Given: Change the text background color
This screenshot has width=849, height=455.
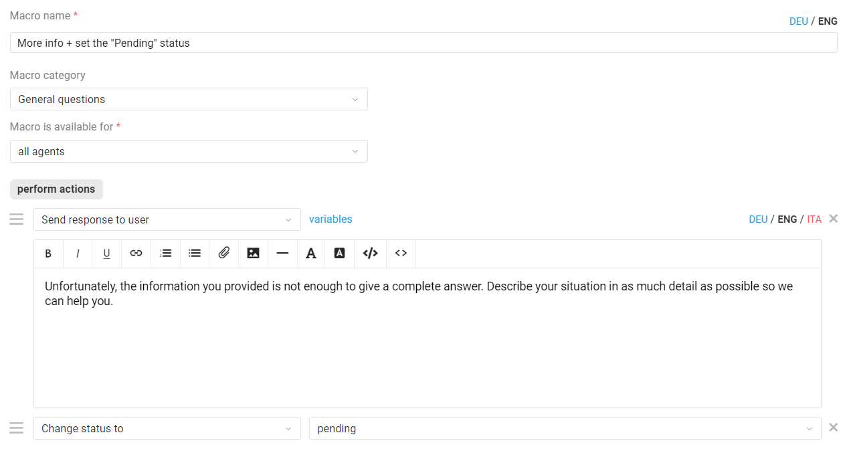Looking at the screenshot, I should coord(340,254).
